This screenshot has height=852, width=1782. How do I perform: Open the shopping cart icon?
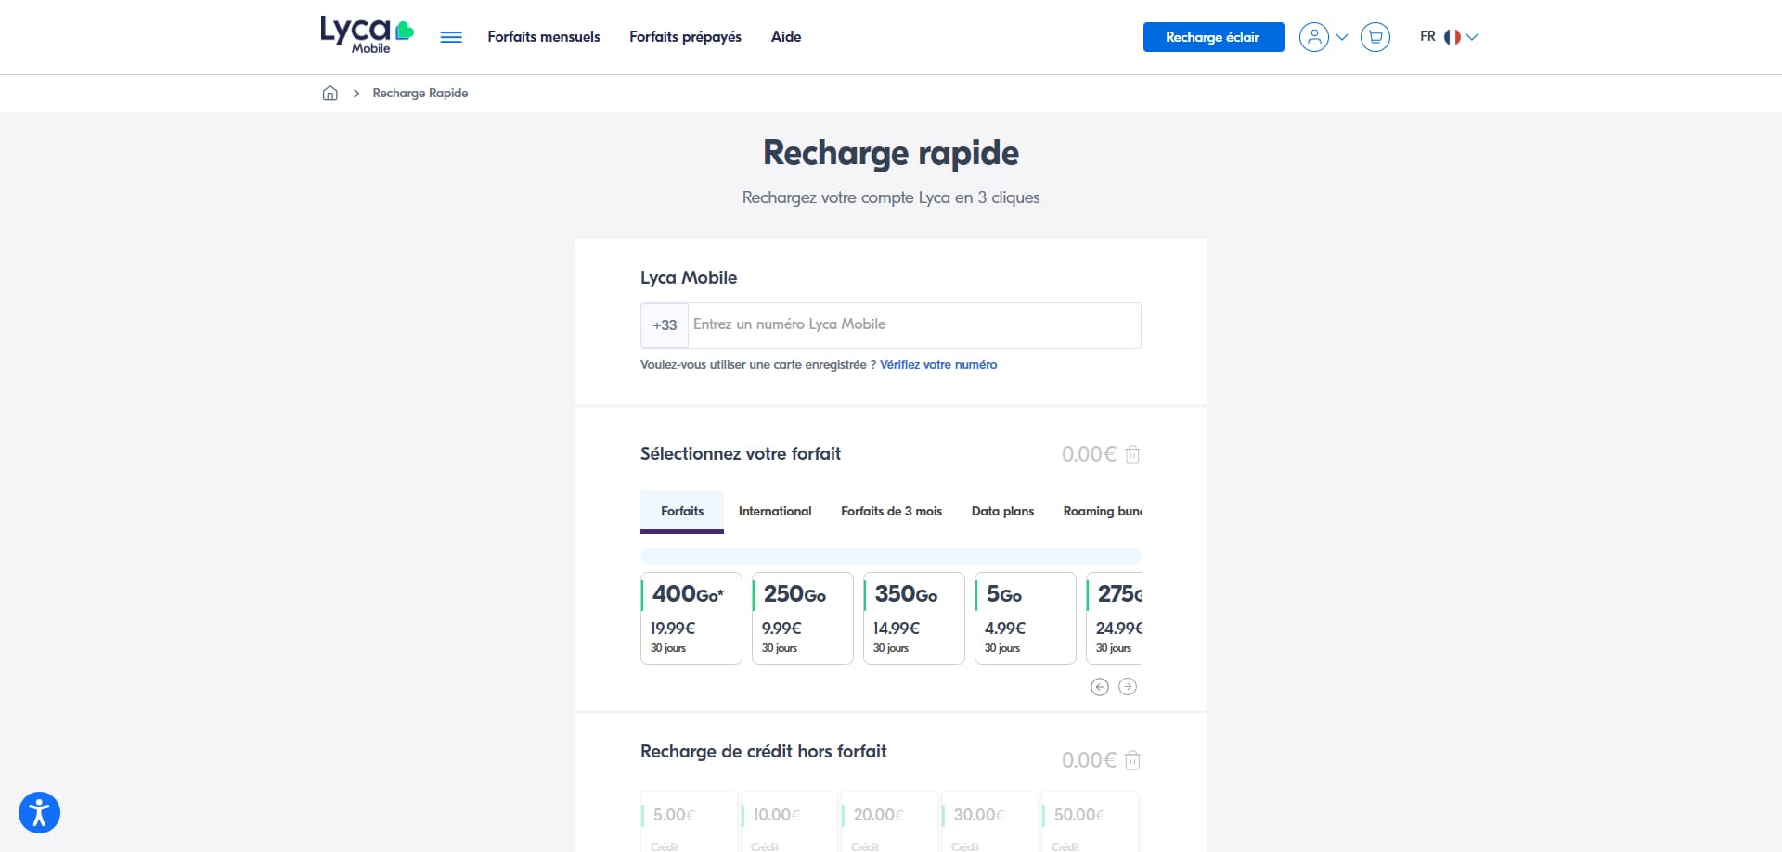[1375, 37]
